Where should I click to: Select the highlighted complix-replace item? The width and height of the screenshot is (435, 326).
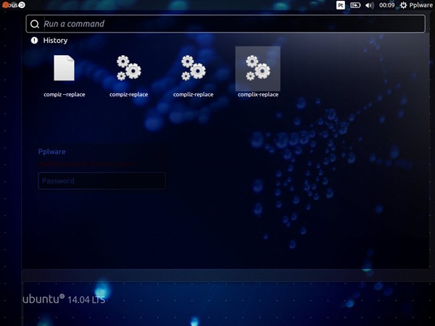tap(258, 69)
